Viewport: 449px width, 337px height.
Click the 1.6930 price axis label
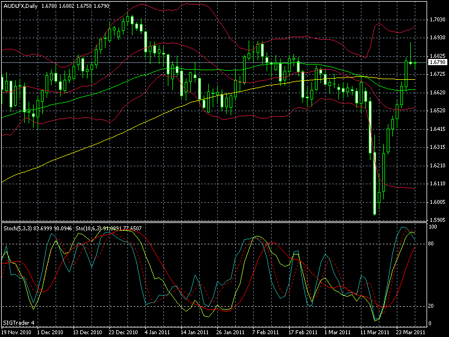pos(438,38)
